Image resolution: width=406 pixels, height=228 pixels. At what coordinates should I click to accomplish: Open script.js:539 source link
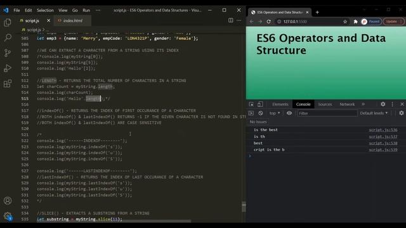383,149
